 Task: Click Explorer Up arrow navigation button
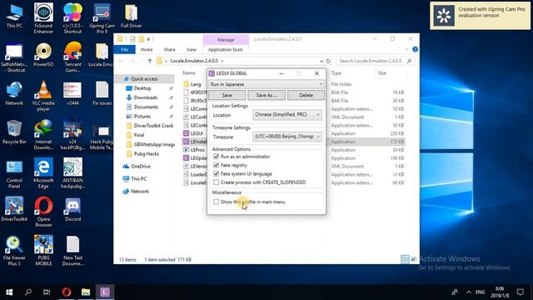[x=150, y=61]
